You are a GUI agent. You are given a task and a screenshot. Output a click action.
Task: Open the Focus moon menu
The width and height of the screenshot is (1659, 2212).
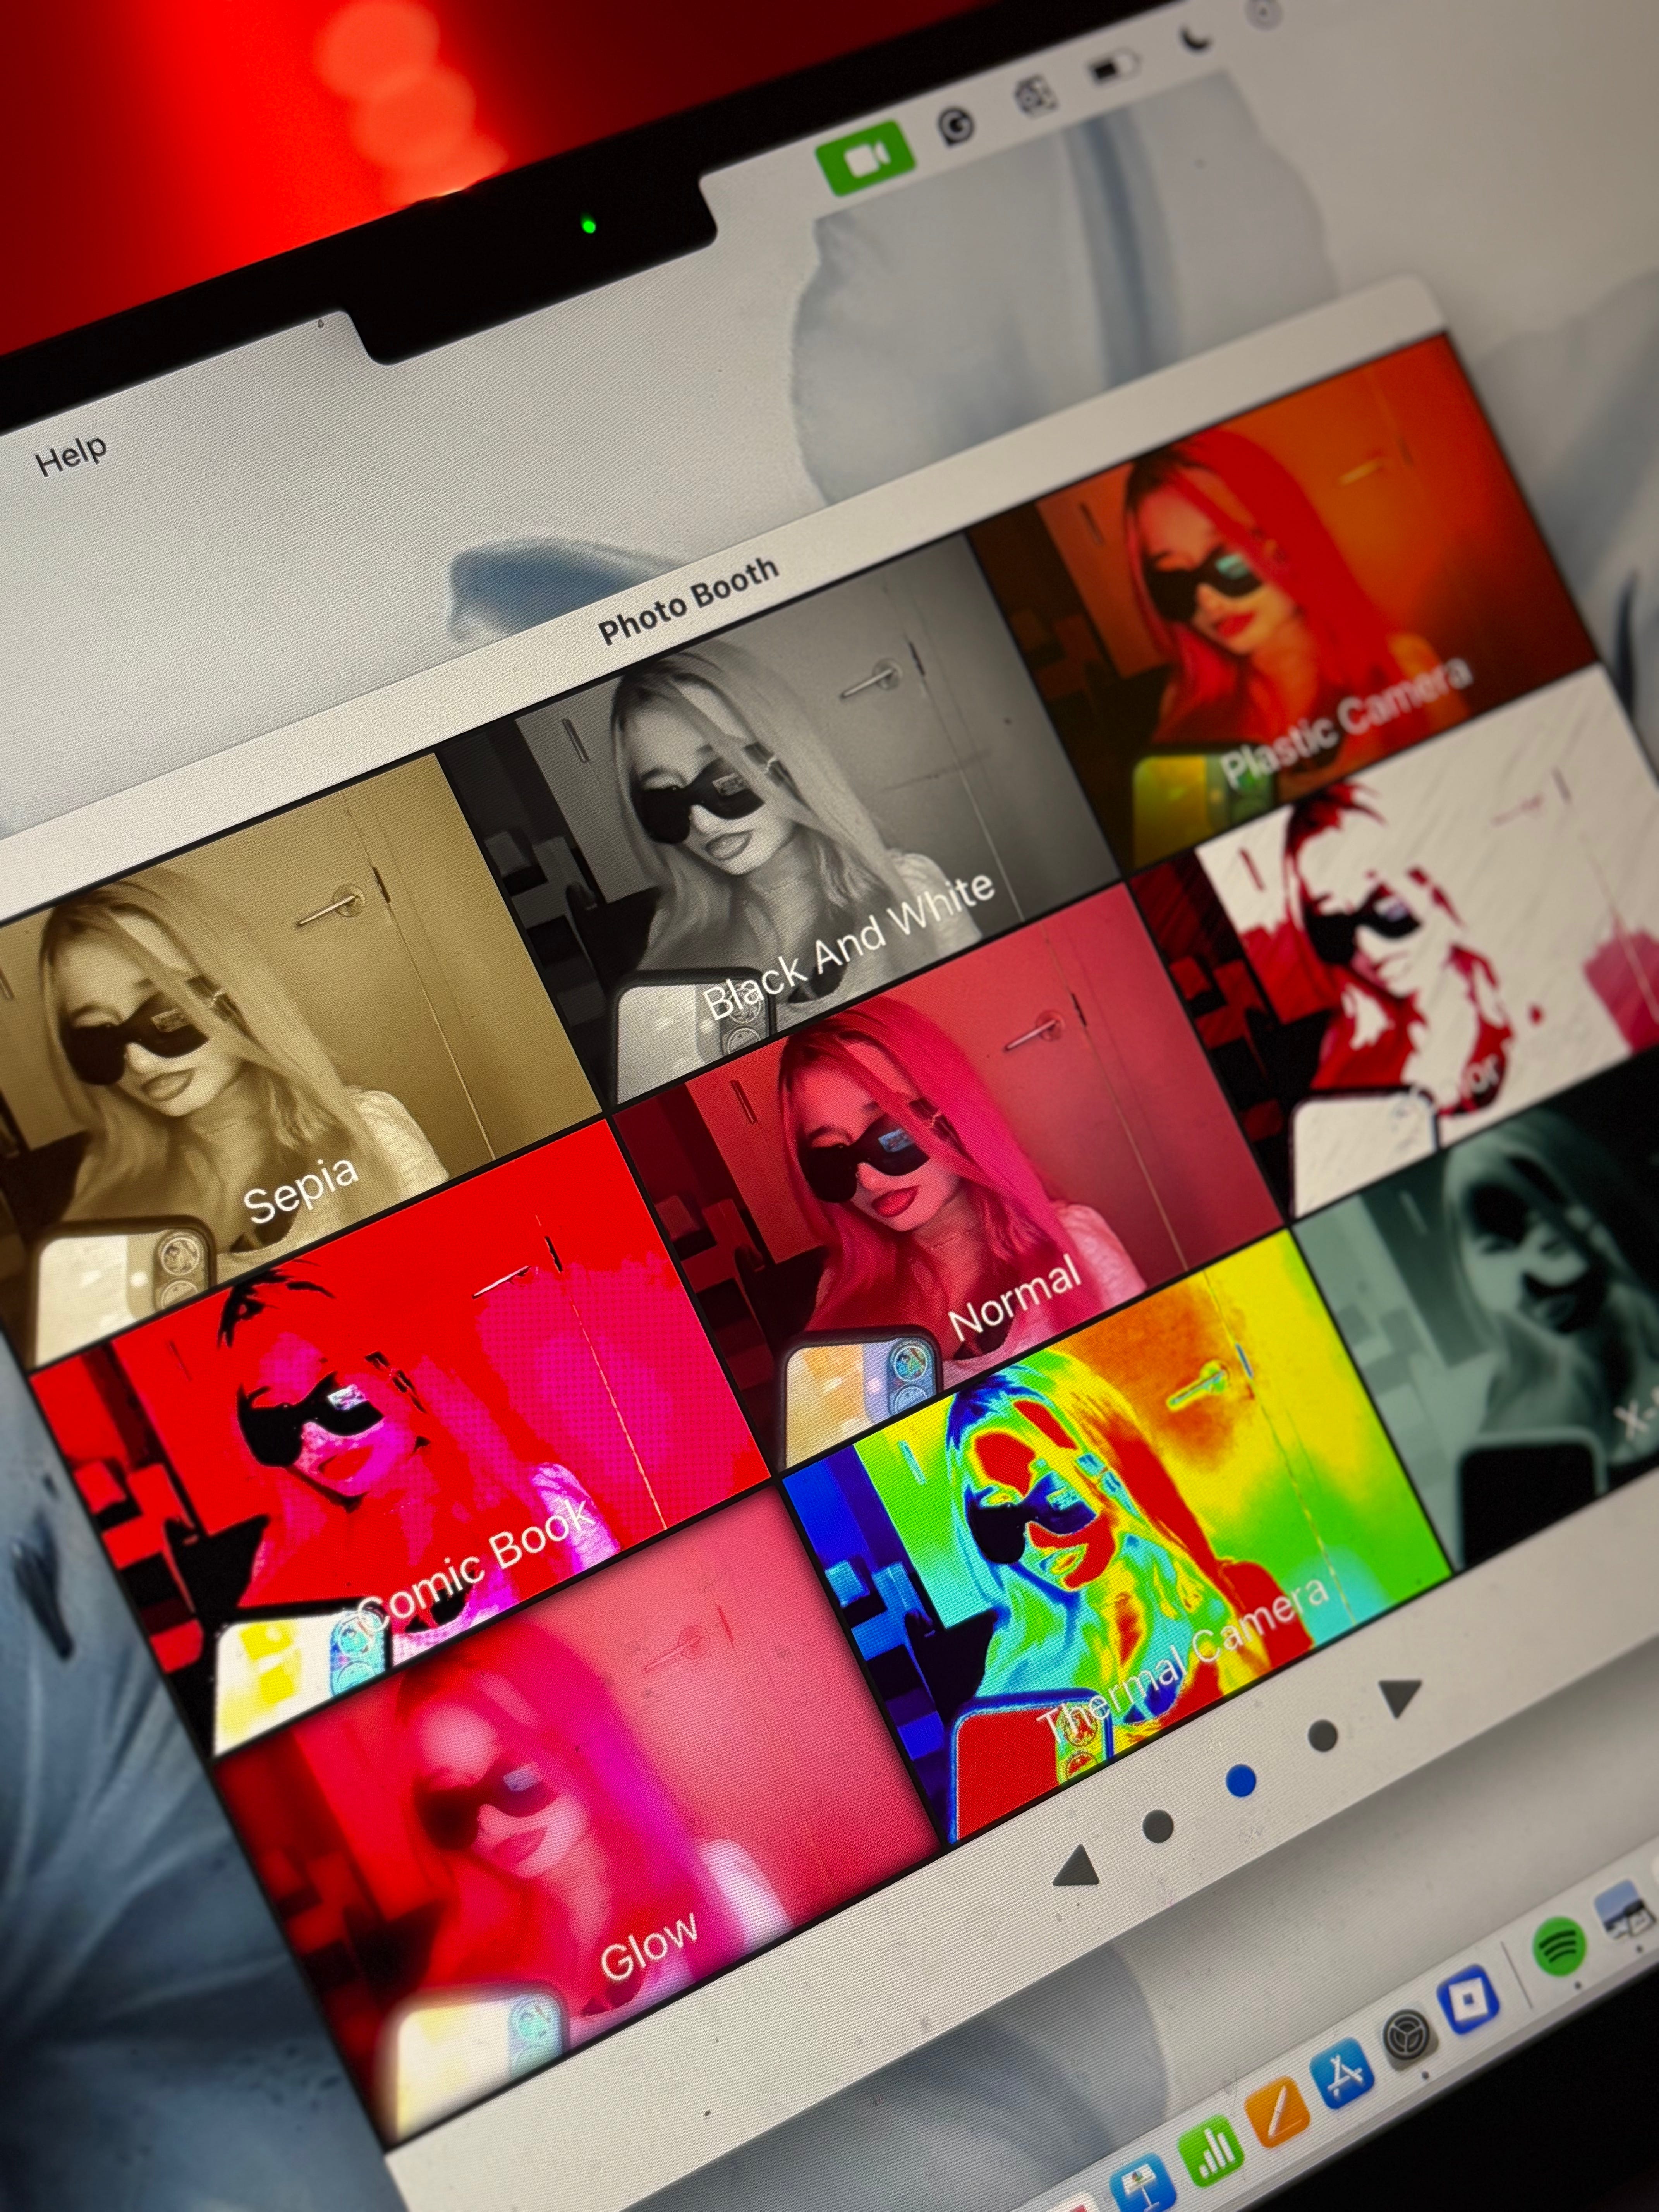[1196, 39]
